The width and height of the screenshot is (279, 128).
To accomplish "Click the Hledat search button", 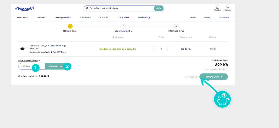I will pyautogui.click(x=159, y=8).
